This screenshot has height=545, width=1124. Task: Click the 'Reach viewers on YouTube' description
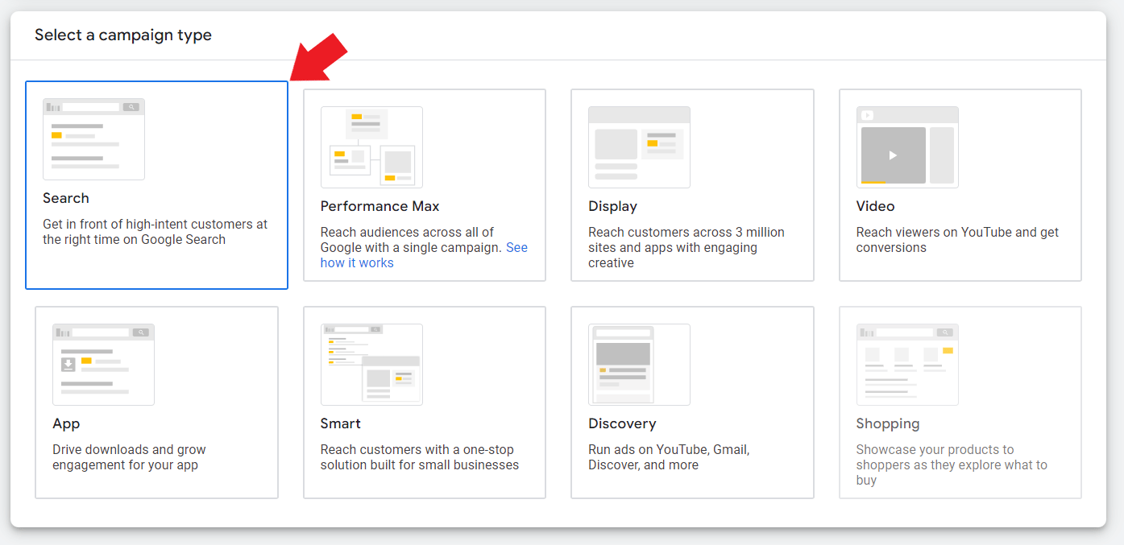957,240
